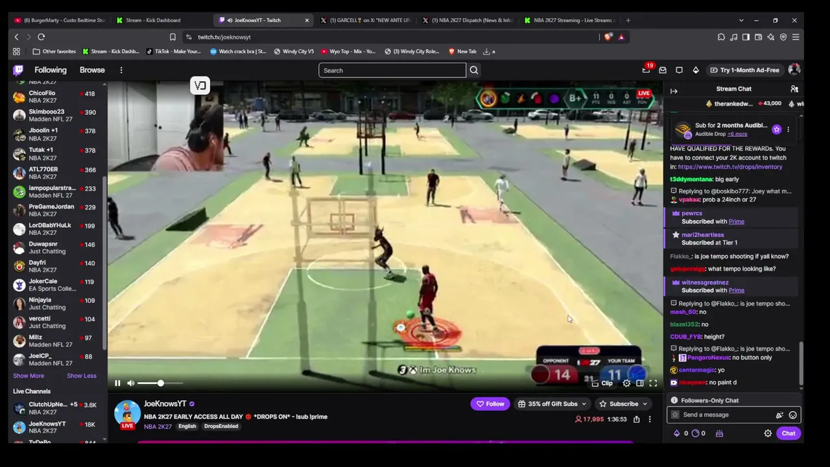Click the DropsEnabled tag
This screenshot has width=830, height=467.
pyautogui.click(x=221, y=426)
